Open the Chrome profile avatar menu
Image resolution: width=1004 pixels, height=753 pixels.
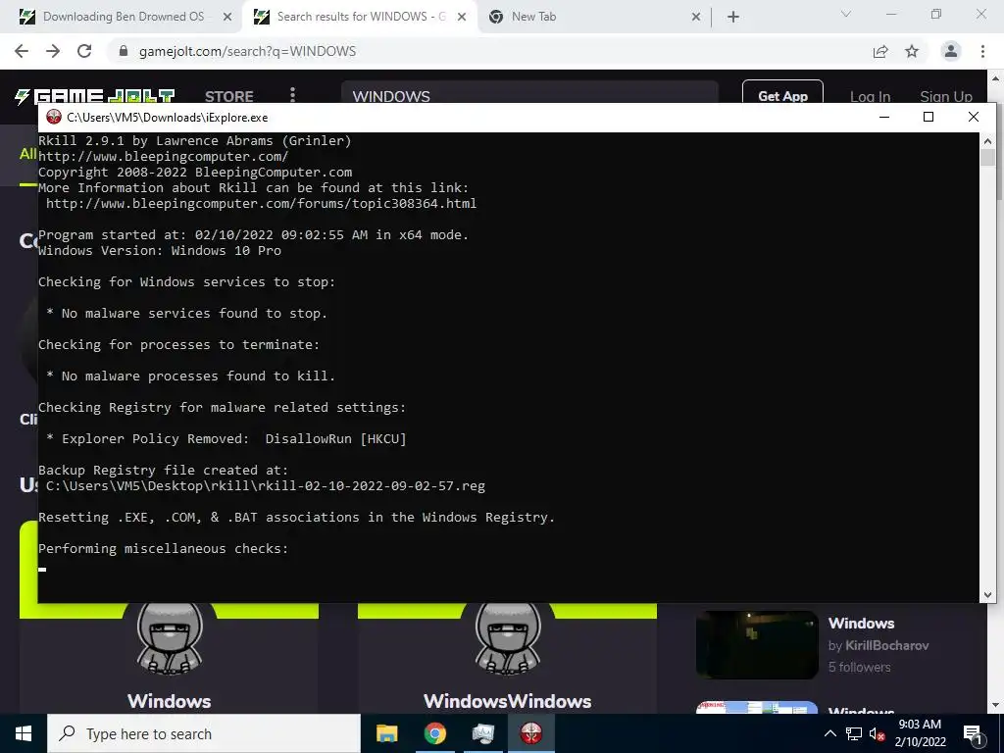point(951,51)
